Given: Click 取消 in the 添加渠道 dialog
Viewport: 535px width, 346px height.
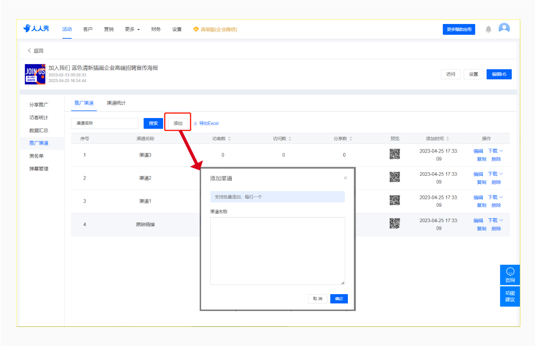Looking at the screenshot, I should point(318,299).
